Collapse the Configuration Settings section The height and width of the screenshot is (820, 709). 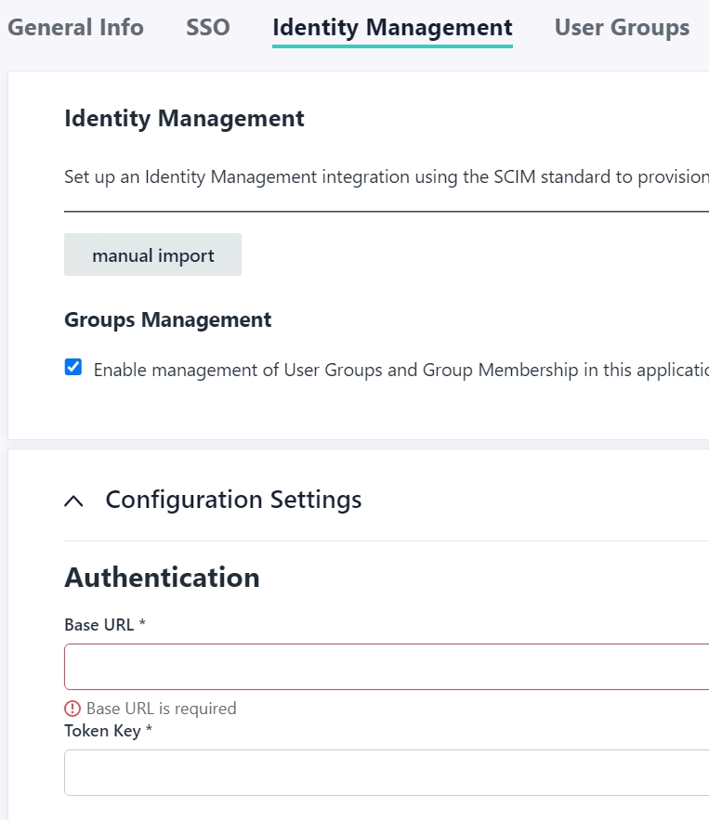pos(73,501)
